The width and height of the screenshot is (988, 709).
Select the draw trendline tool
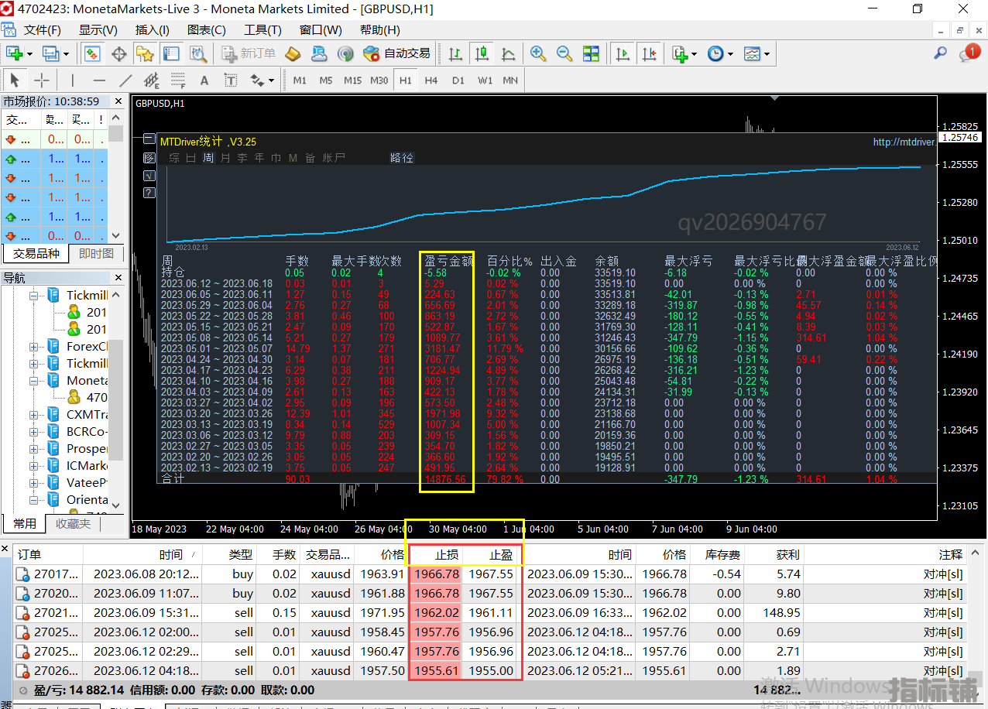click(x=125, y=80)
